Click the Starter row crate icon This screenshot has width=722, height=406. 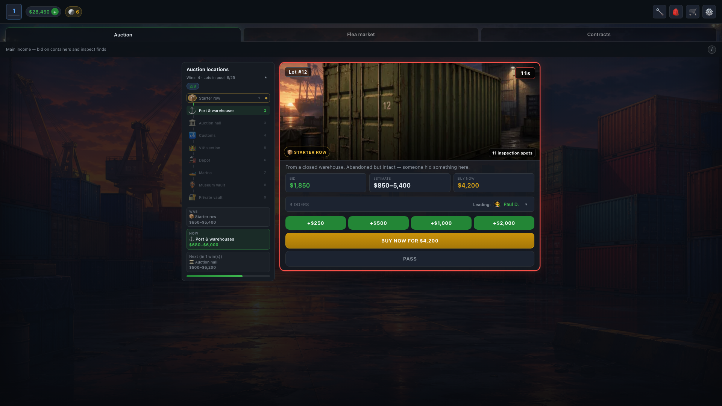(x=192, y=98)
